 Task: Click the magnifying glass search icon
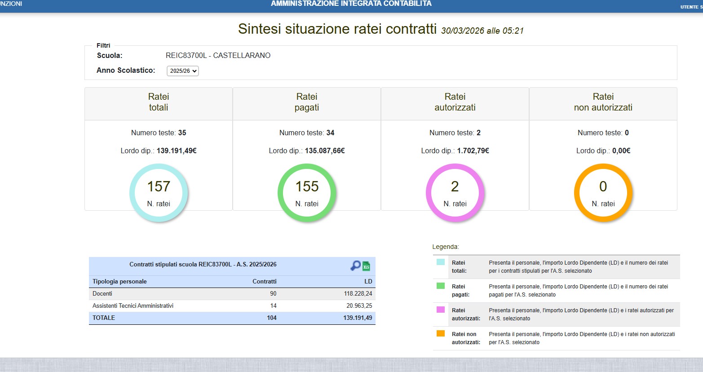pyautogui.click(x=355, y=266)
